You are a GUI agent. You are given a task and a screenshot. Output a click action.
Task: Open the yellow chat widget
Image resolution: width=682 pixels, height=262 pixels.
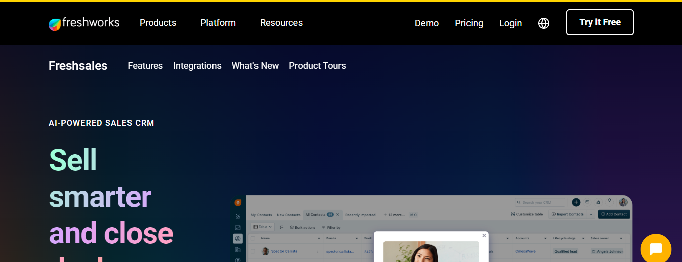pos(656,249)
